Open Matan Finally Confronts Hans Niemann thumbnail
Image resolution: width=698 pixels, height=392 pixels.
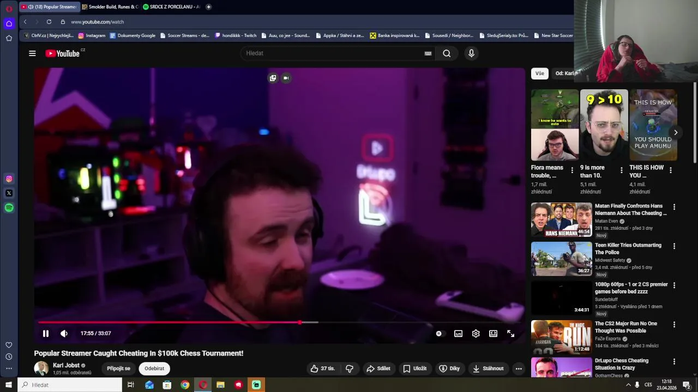pyautogui.click(x=561, y=219)
